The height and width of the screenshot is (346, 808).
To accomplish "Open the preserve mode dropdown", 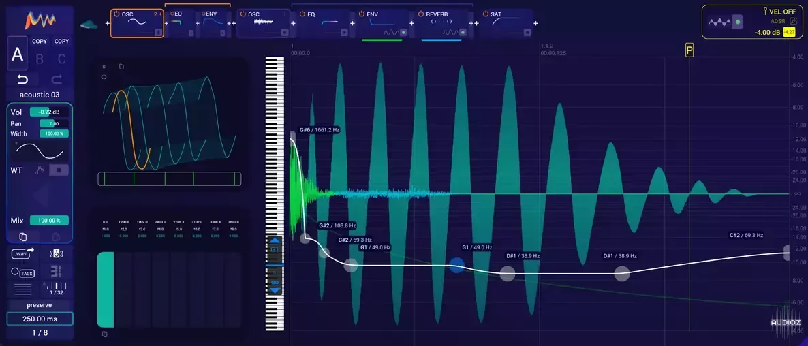I will [x=39, y=305].
